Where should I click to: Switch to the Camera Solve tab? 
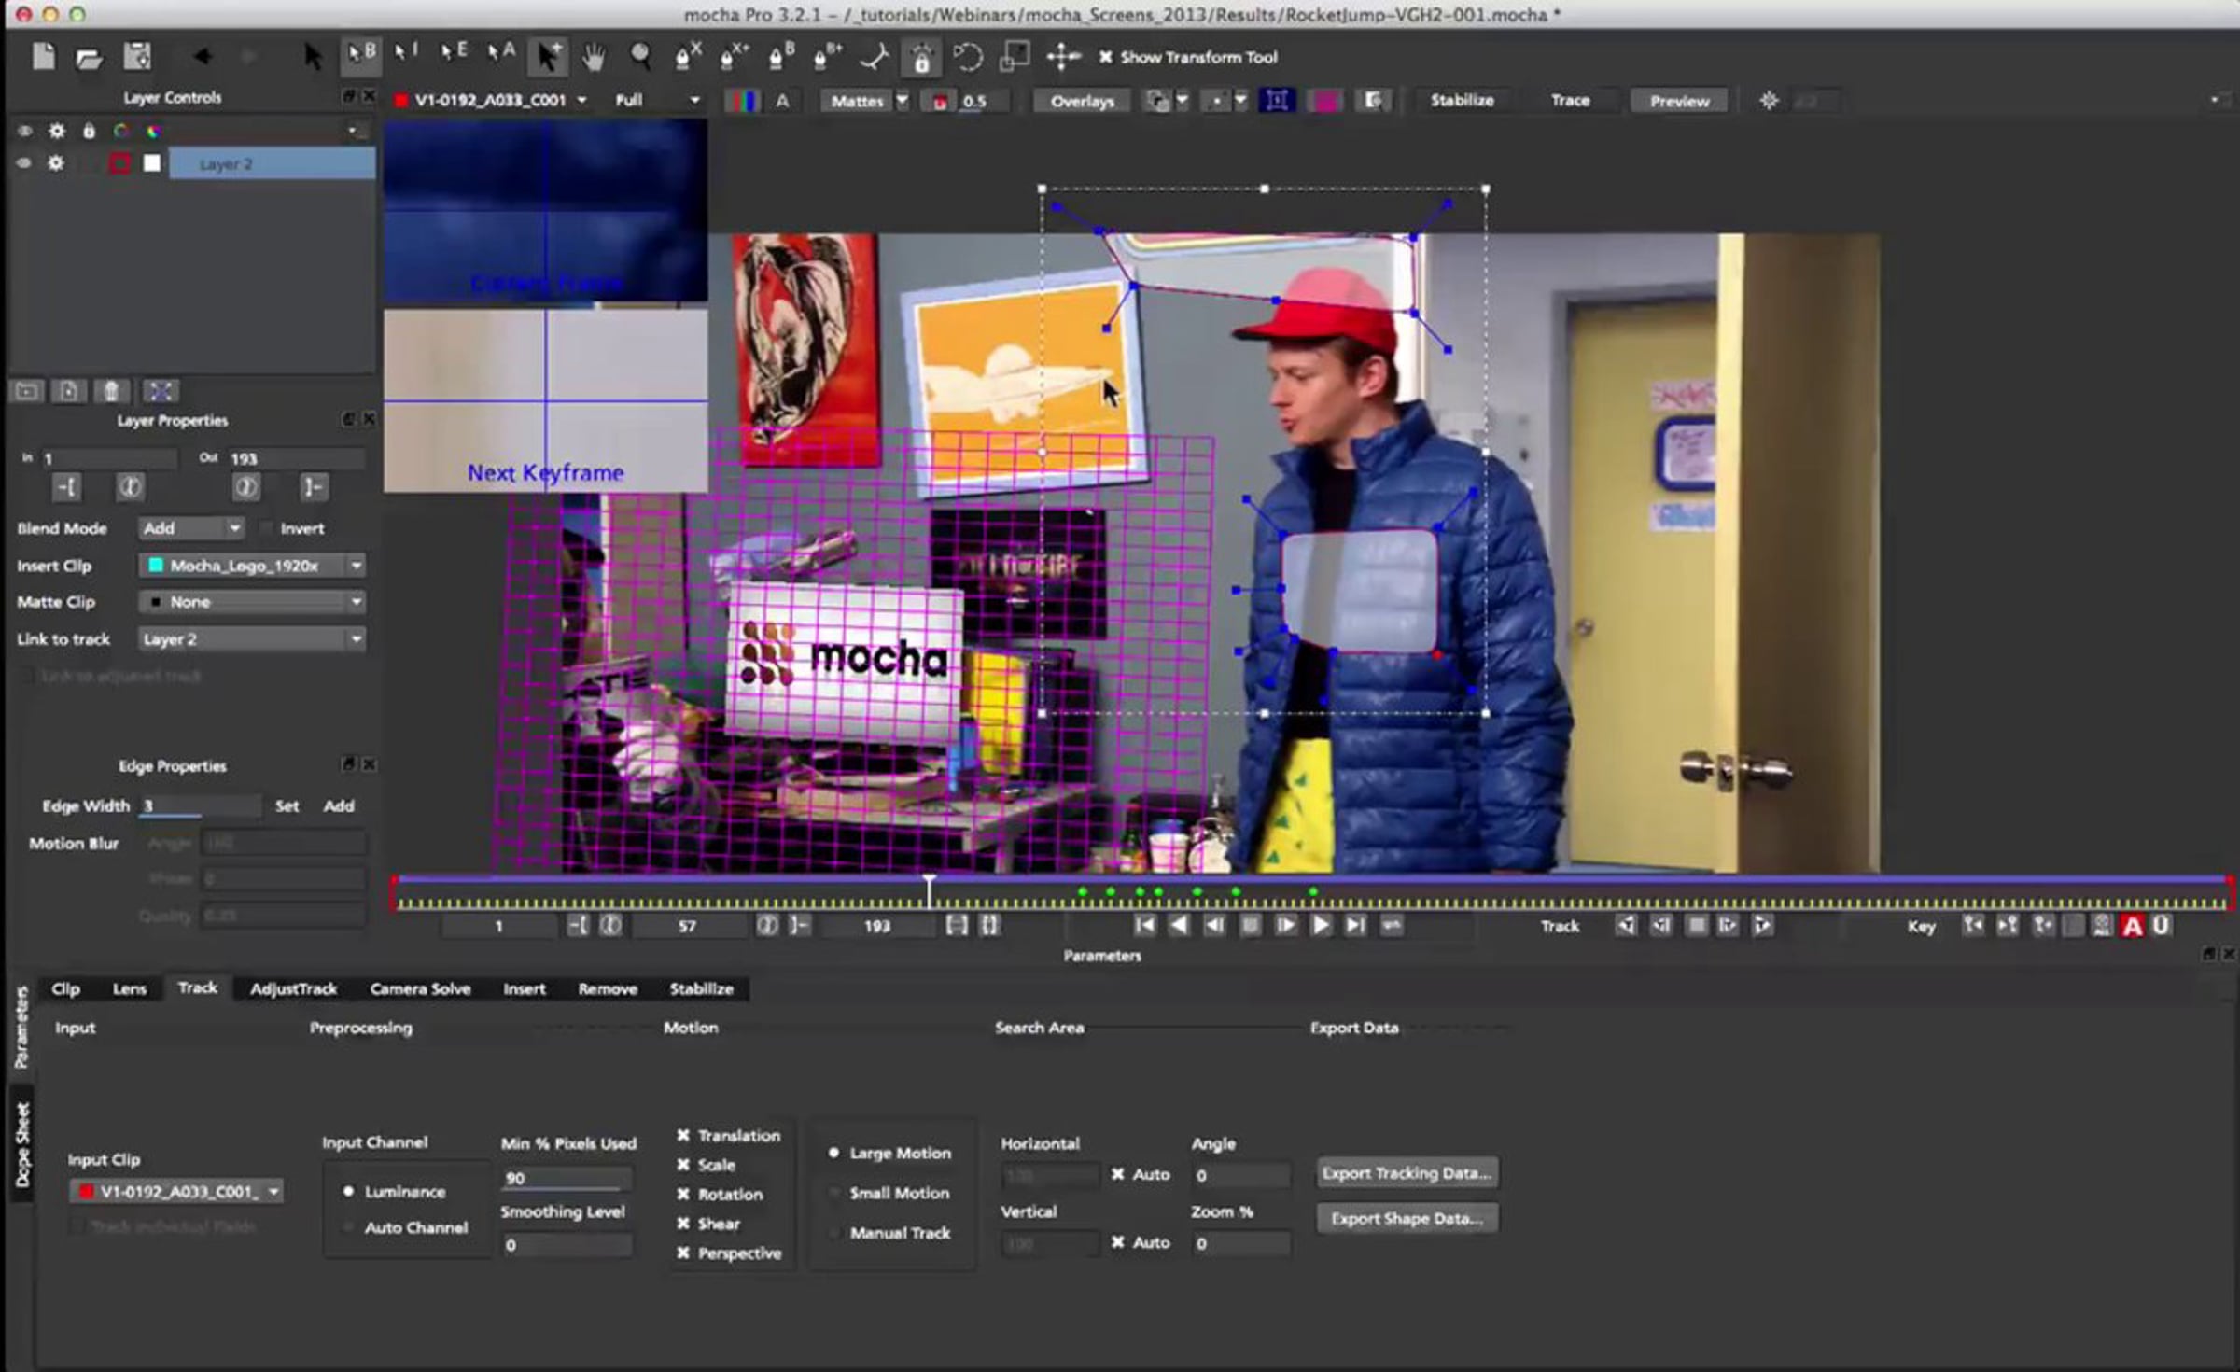click(x=420, y=989)
